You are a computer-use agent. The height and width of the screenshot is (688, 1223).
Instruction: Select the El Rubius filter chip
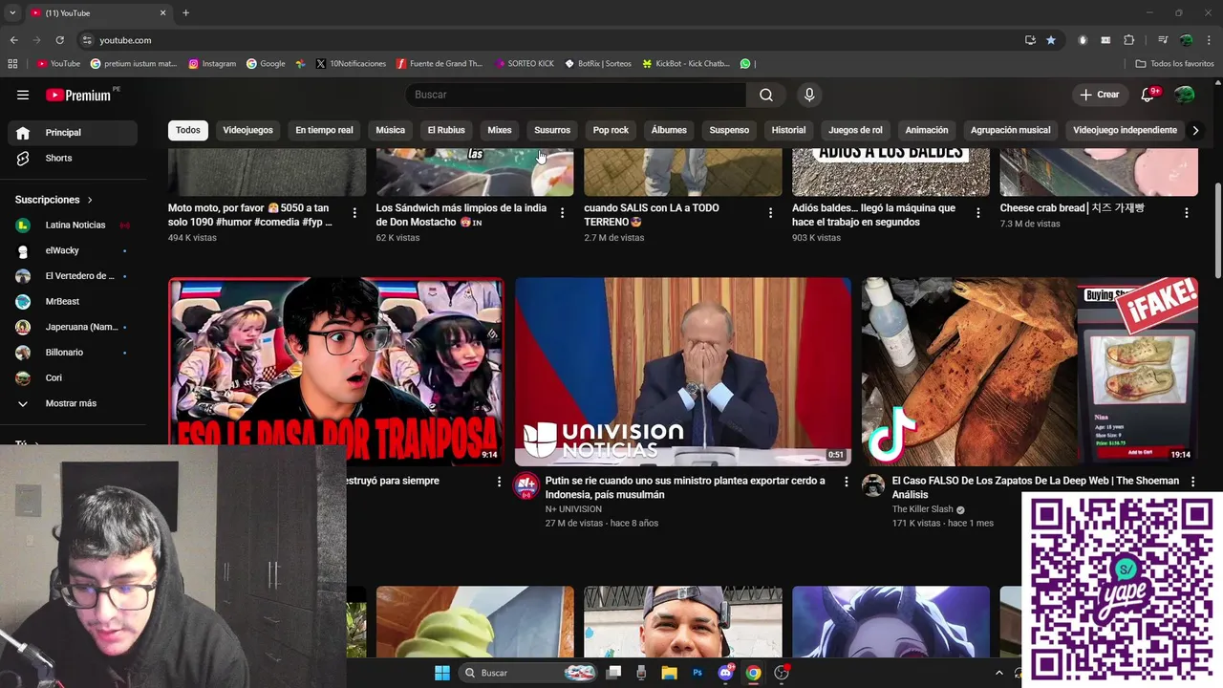pos(446,130)
